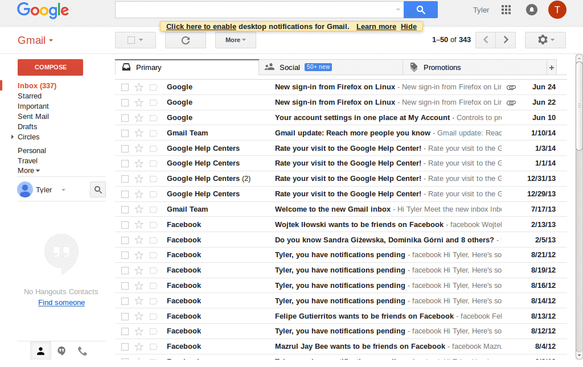This screenshot has height=367, width=583.
Task: Click into the search mail field
Action: [254, 10]
